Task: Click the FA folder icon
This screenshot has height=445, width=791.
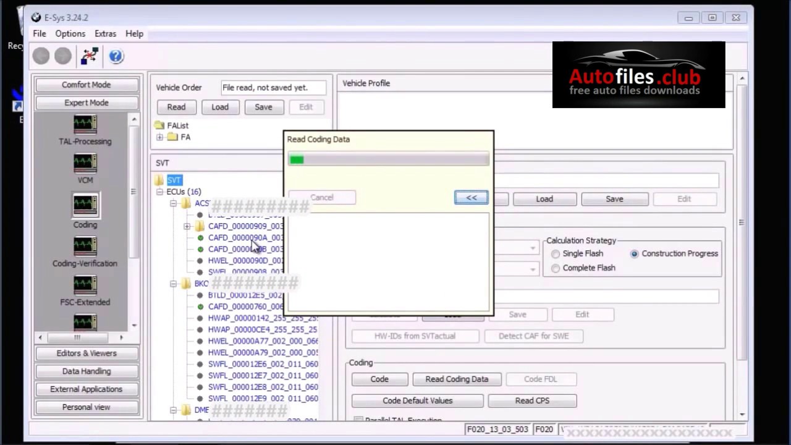Action: (x=172, y=137)
